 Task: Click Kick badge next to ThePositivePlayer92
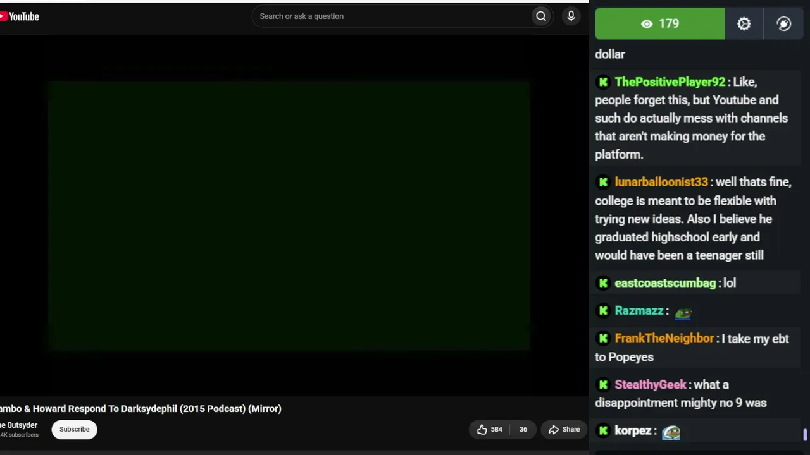tap(603, 82)
